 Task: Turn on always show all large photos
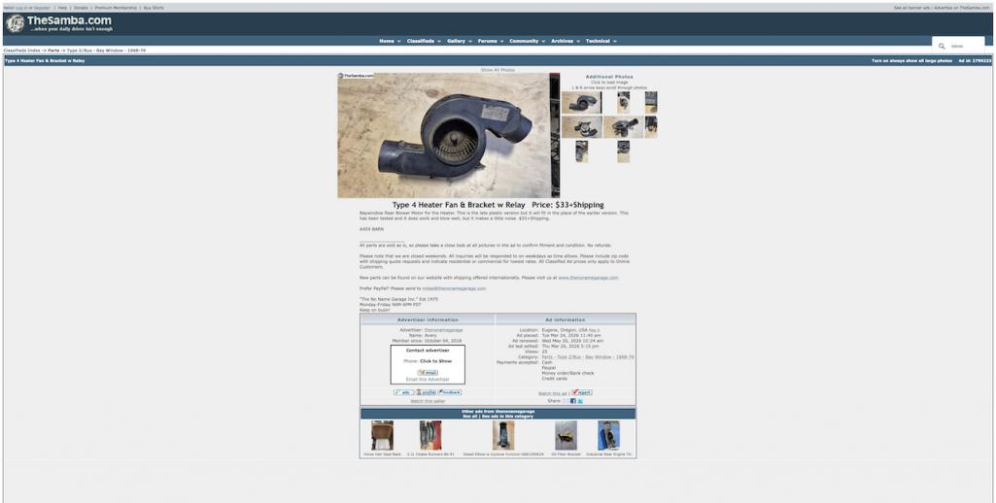click(911, 60)
